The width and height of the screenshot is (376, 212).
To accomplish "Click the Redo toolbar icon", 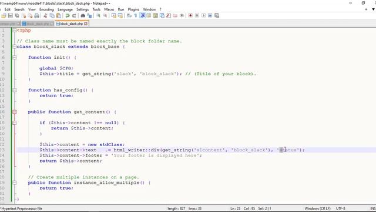I will (74, 16).
